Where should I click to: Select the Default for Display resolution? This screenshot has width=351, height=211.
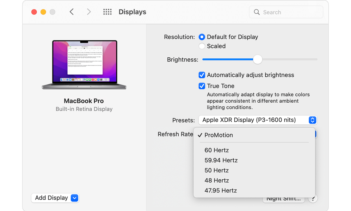(x=202, y=37)
